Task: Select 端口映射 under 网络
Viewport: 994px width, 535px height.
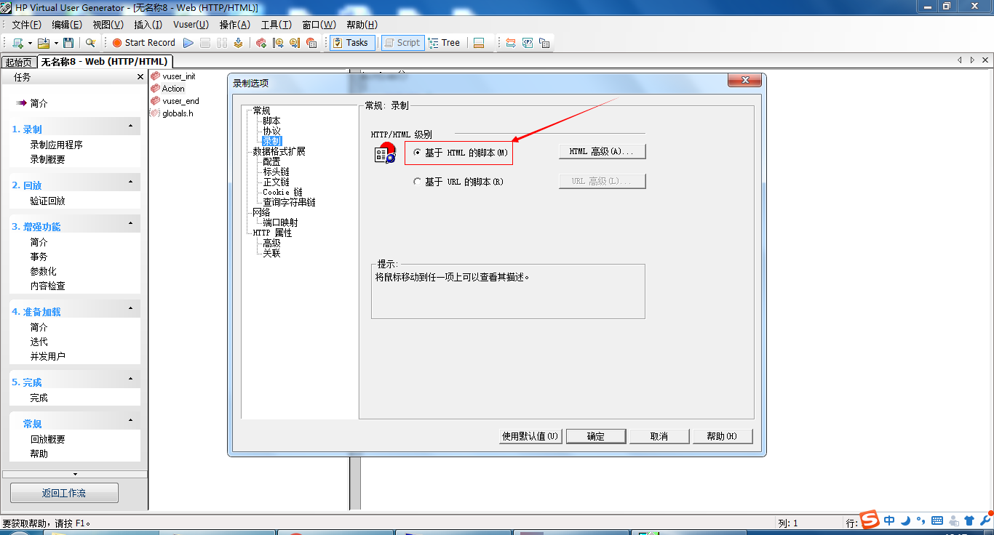Action: (280, 222)
